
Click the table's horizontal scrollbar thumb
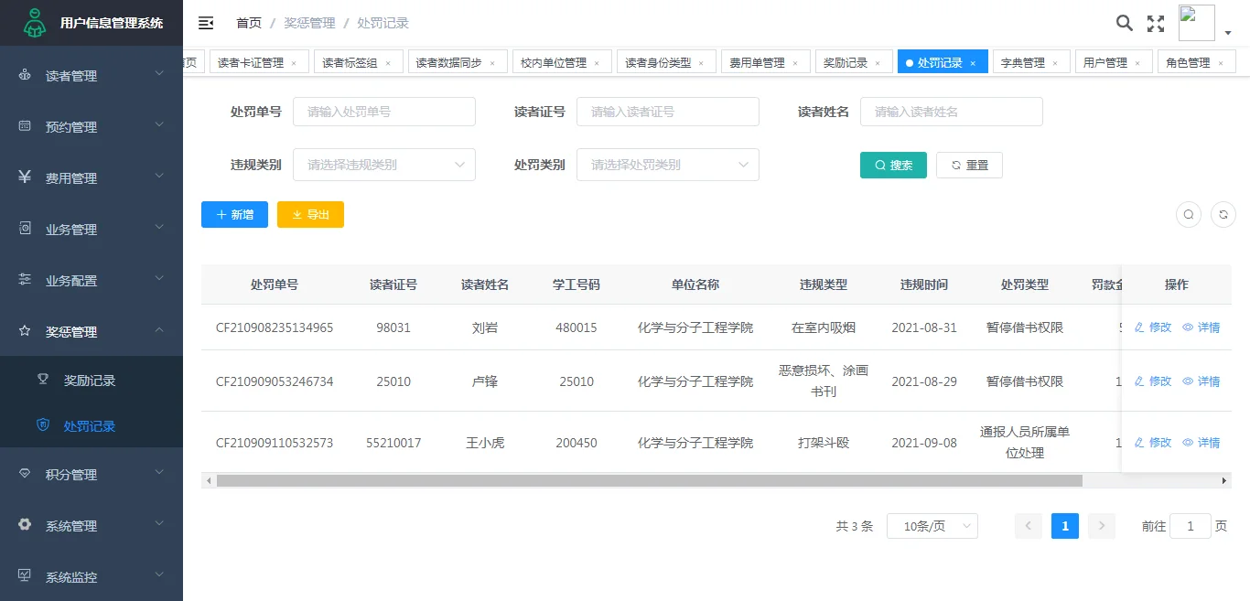tap(649, 480)
